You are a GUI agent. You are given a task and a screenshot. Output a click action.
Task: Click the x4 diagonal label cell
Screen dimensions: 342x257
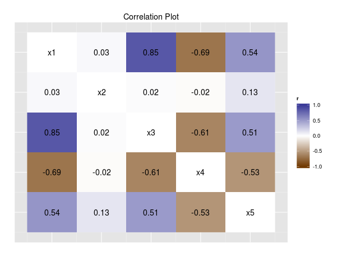pyautogui.click(x=201, y=172)
